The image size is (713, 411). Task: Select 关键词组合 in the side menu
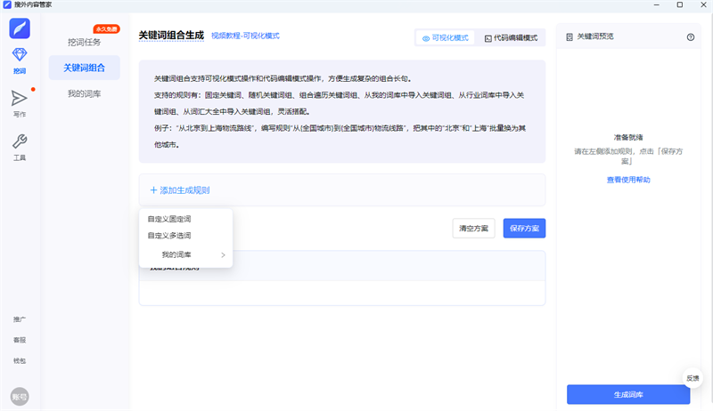84,68
